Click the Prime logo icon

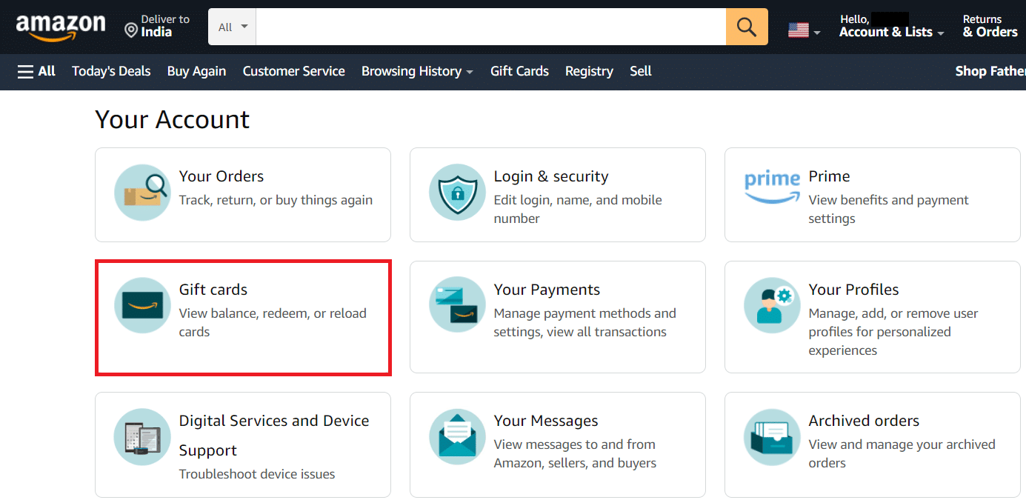tap(772, 187)
